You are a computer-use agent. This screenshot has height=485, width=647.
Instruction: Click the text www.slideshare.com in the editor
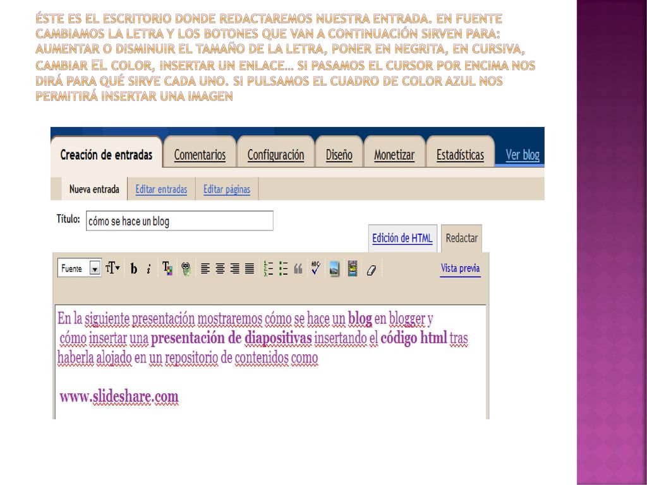(119, 397)
